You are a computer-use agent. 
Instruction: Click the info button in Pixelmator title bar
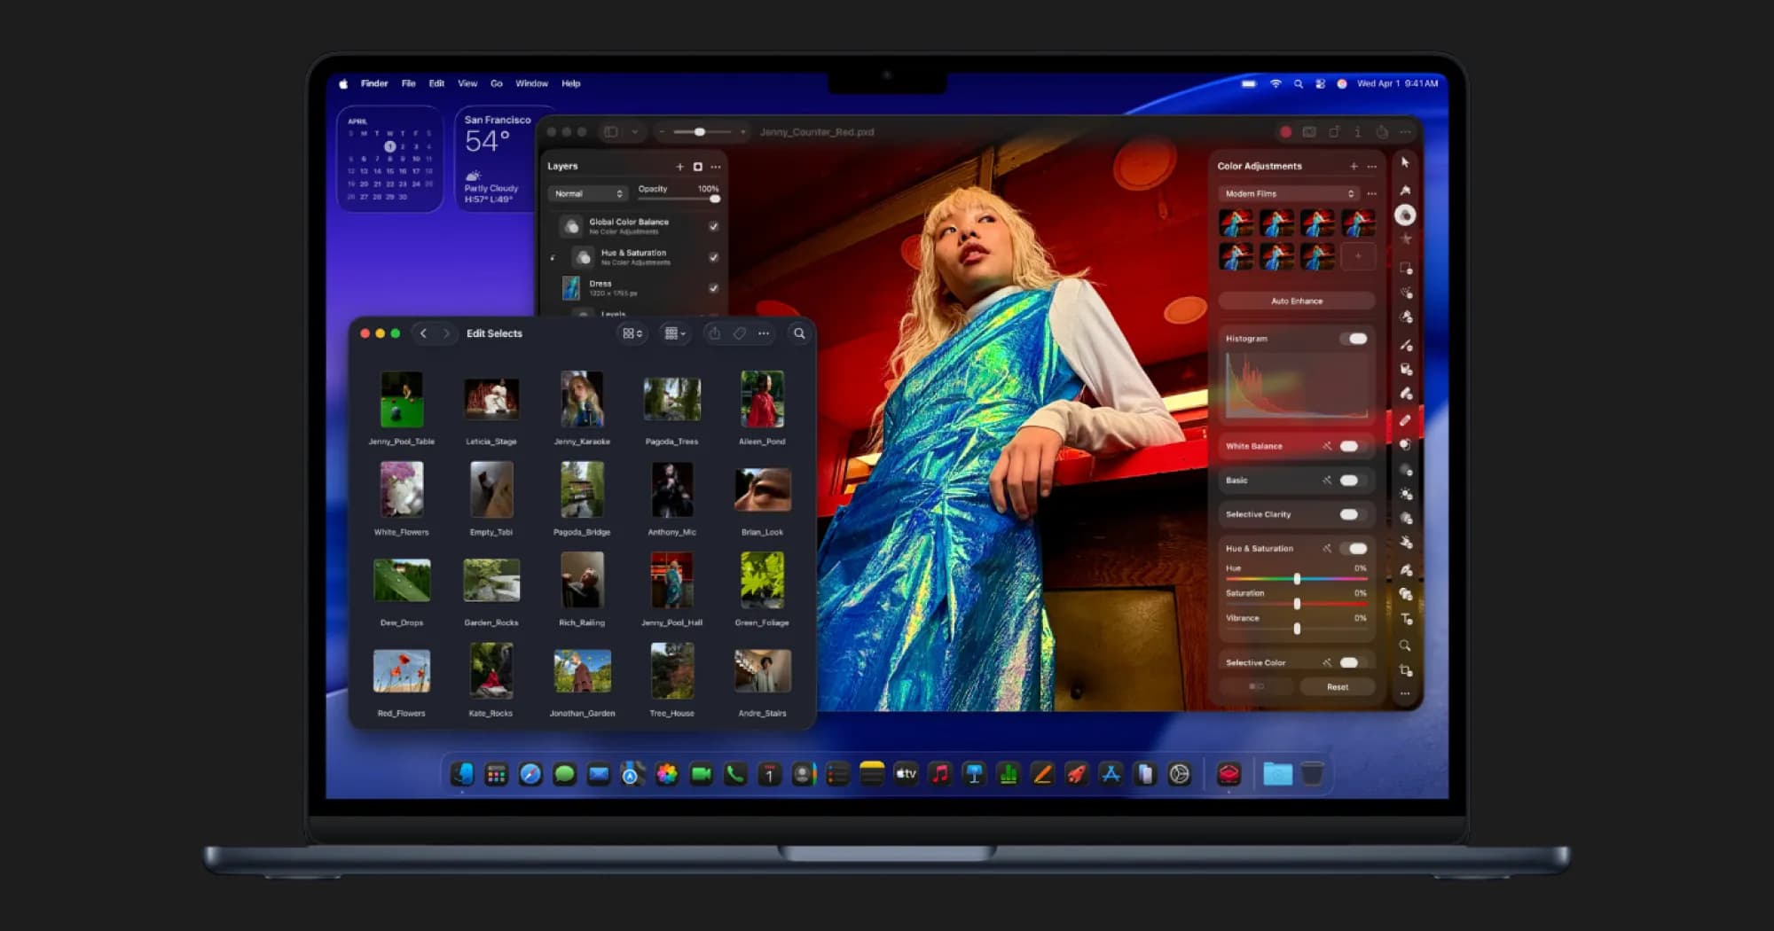coord(1357,132)
